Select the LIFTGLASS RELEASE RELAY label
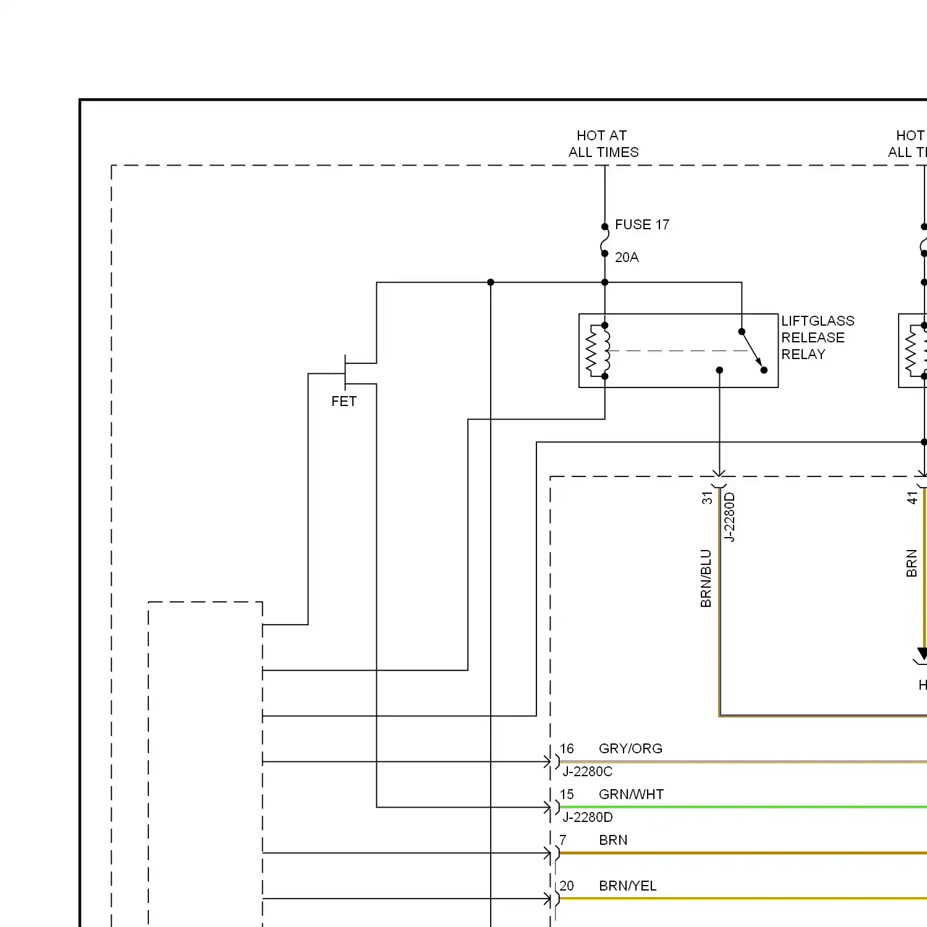This screenshot has width=927, height=927. [x=818, y=337]
